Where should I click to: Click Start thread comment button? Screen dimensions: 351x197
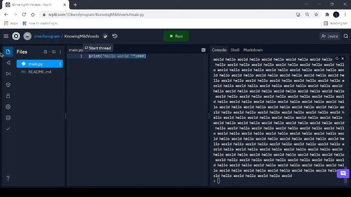[x=98, y=48]
